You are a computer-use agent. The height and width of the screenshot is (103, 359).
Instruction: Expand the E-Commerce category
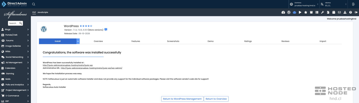click(15, 96)
